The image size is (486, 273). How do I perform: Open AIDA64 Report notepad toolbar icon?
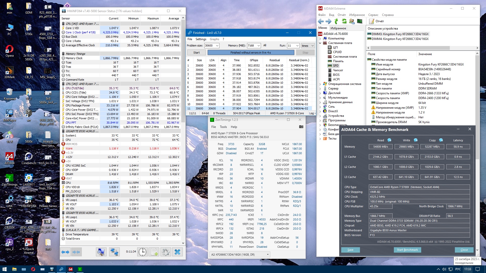tap(371, 21)
